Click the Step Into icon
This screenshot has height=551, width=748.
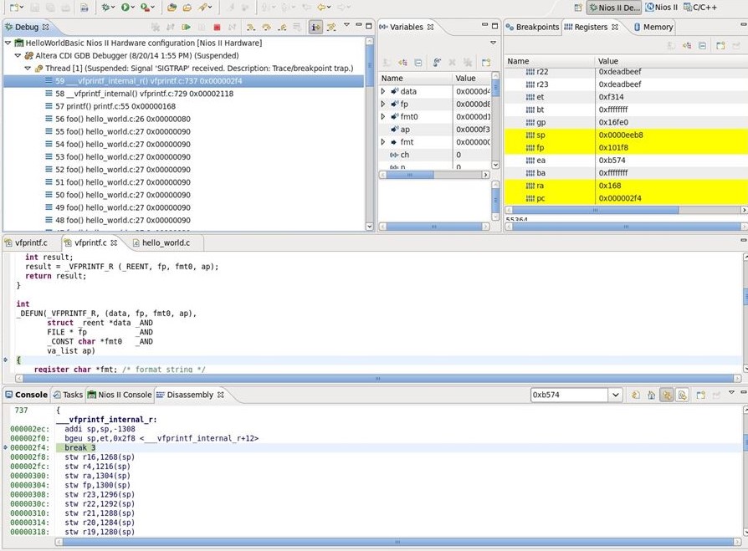[x=250, y=28]
